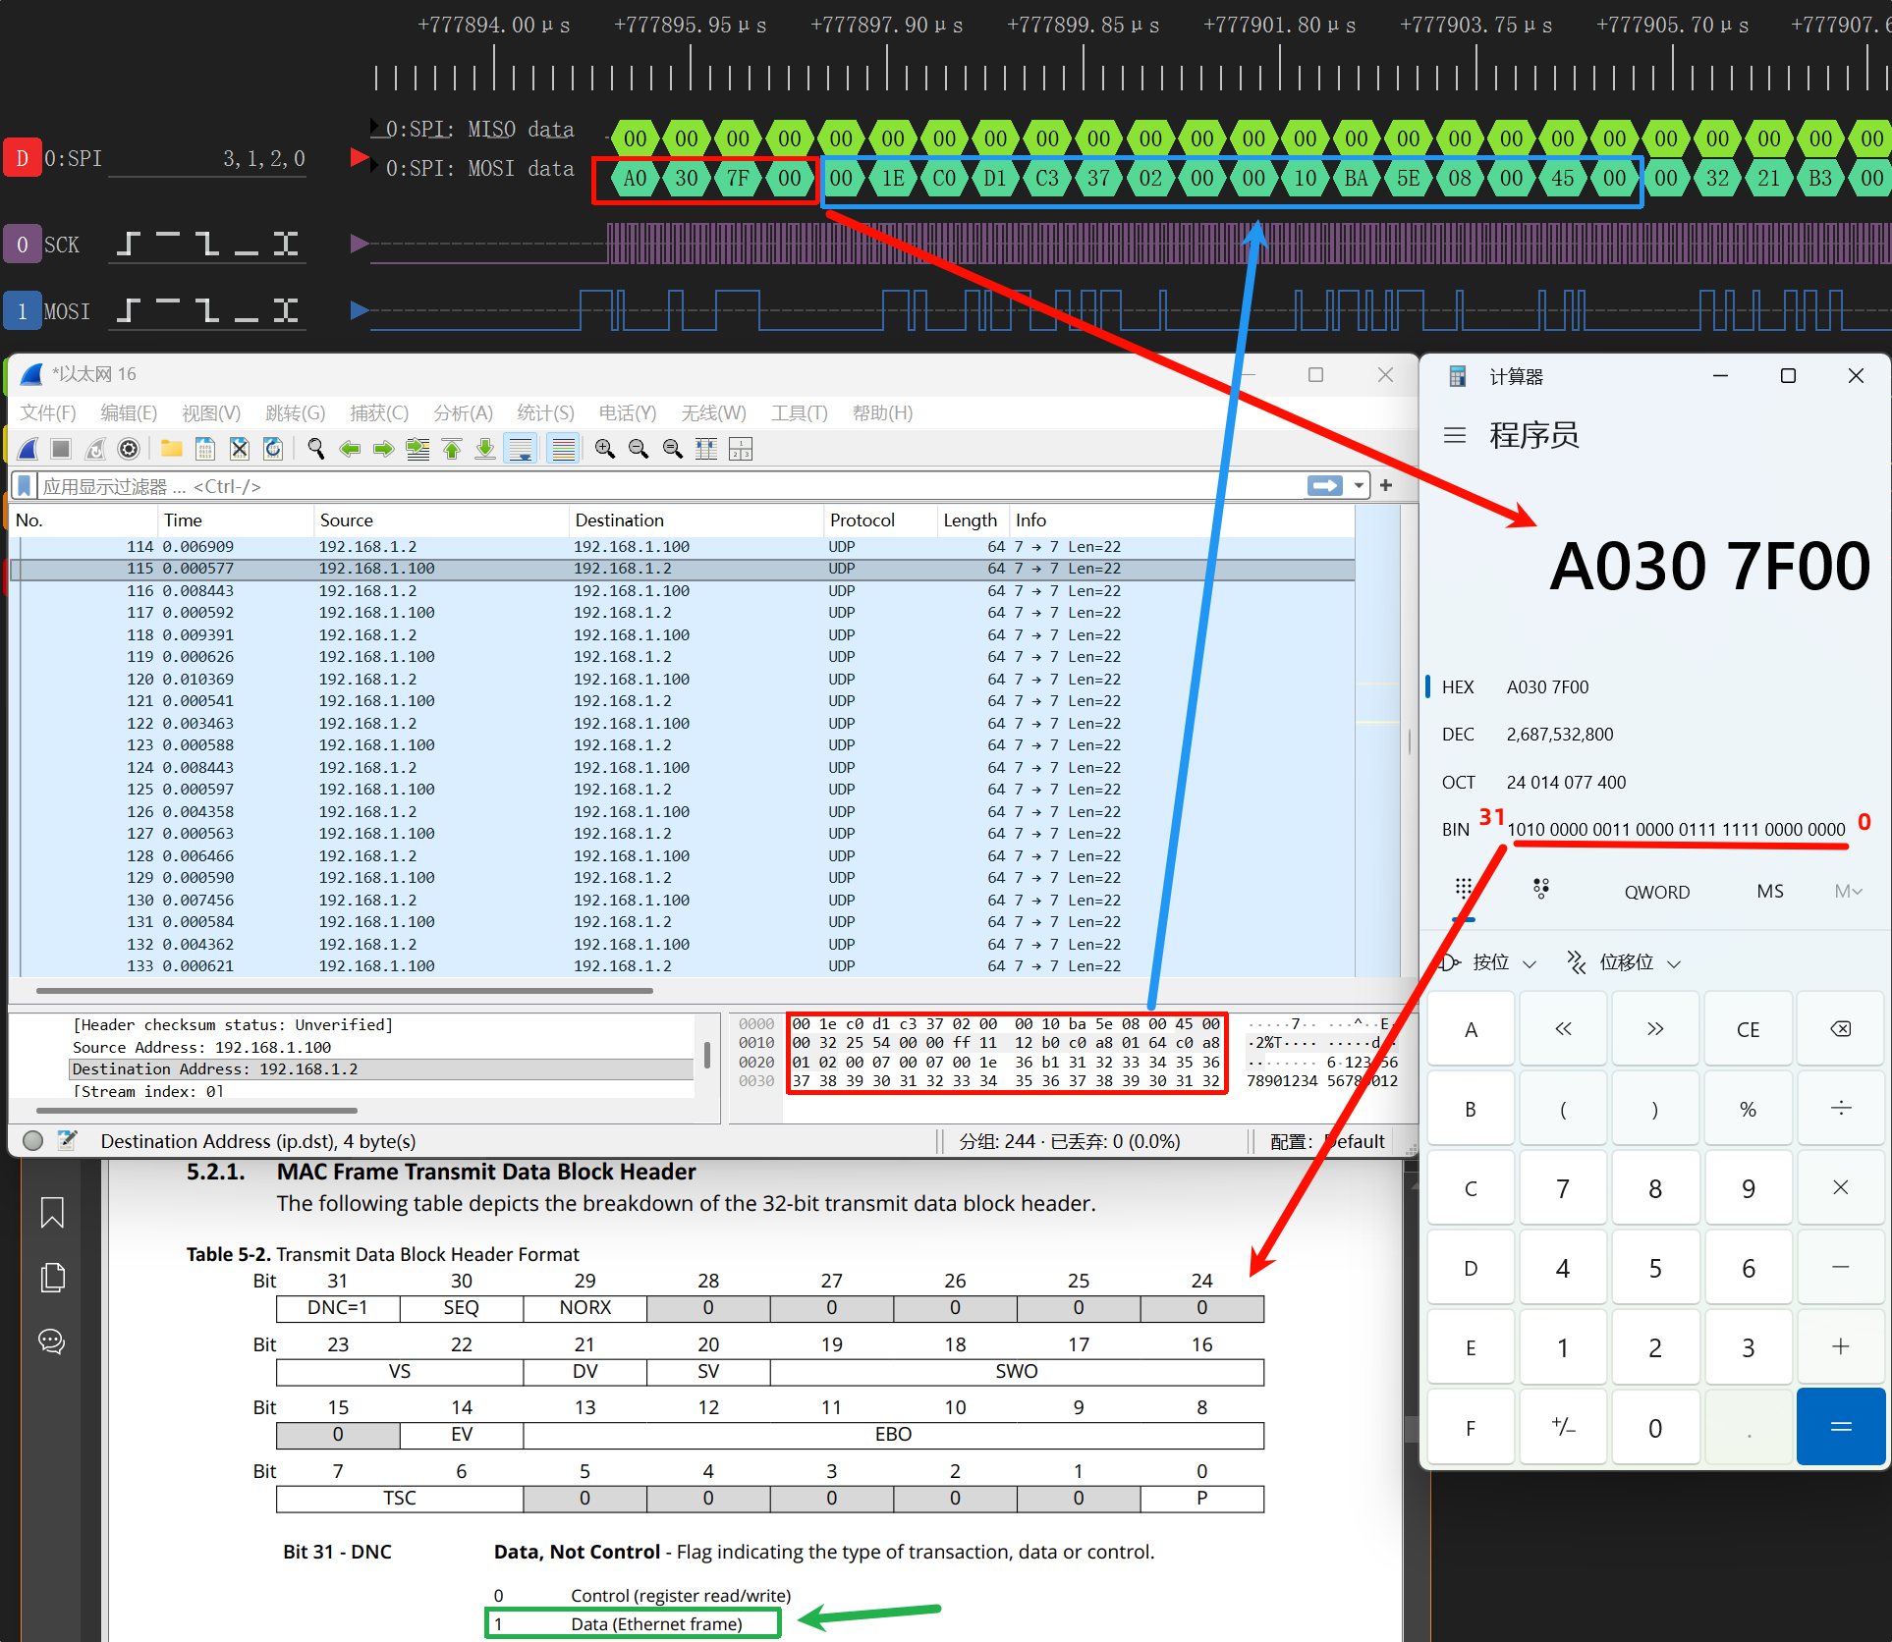Image resolution: width=1892 pixels, height=1642 pixels.
Task: Open the 分析(A) menu
Action: point(463,413)
